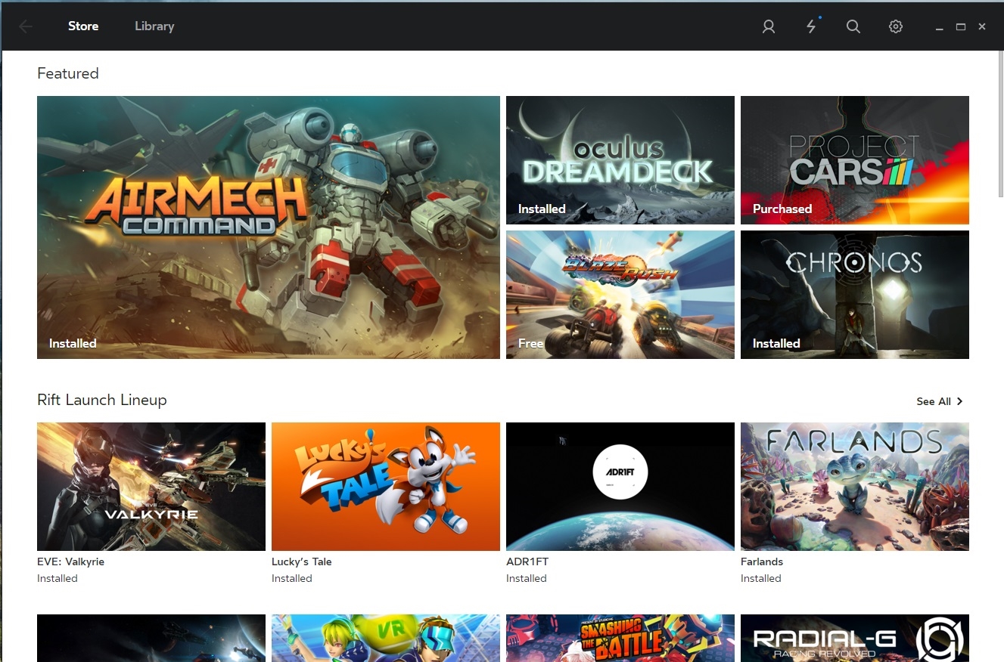Minimize the Oculus window
This screenshot has height=662, width=1004.
(x=940, y=27)
